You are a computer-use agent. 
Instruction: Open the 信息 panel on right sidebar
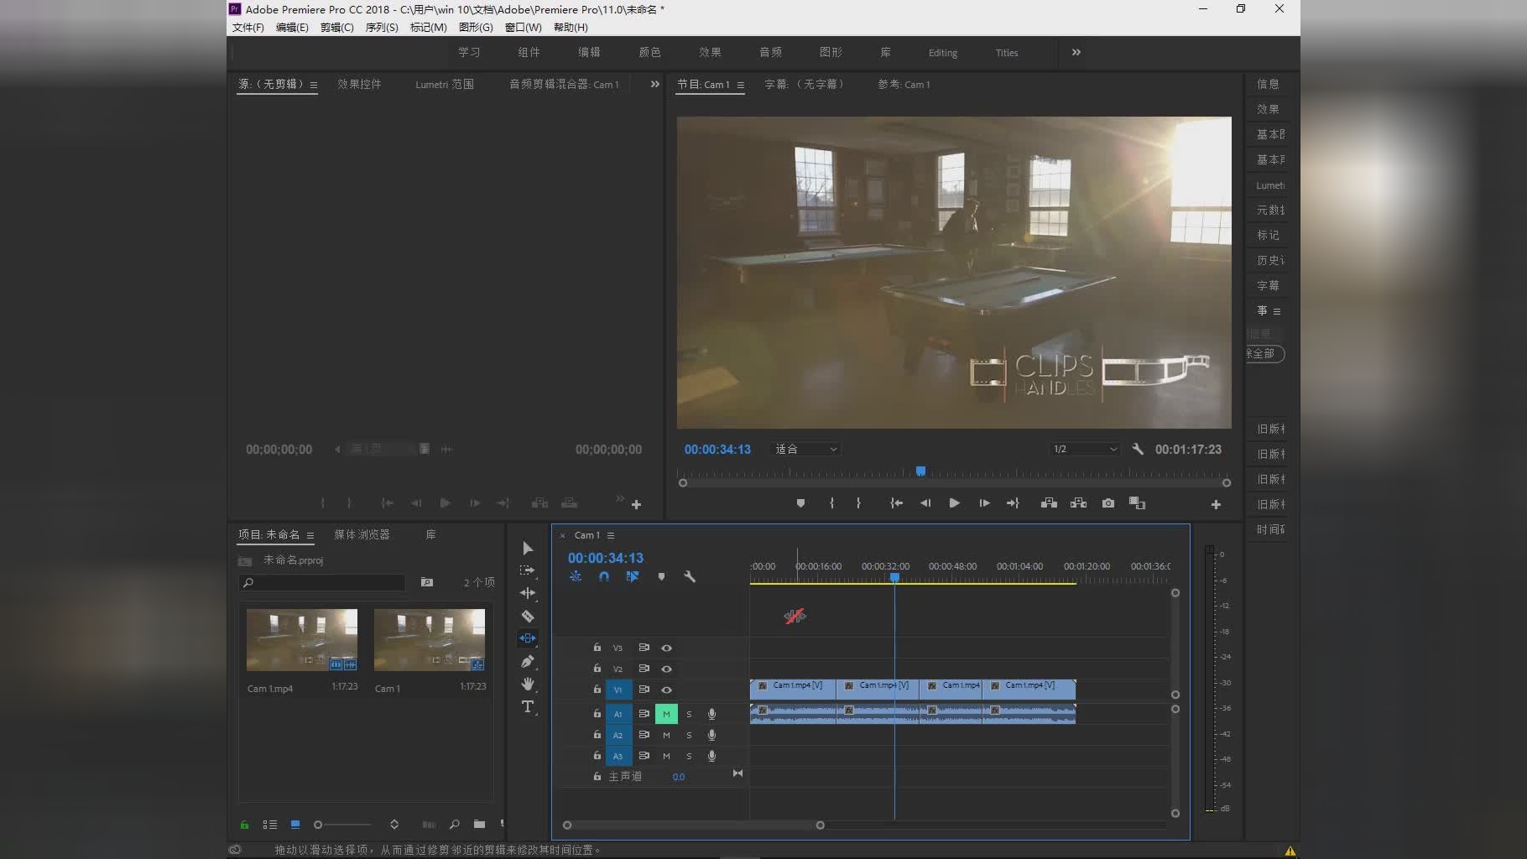pyautogui.click(x=1268, y=84)
